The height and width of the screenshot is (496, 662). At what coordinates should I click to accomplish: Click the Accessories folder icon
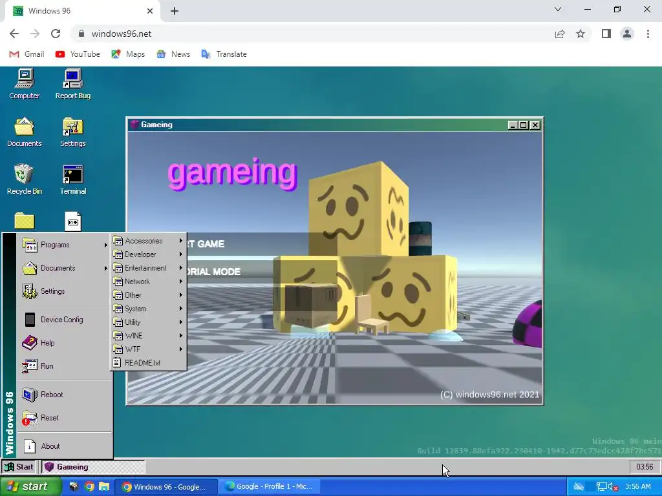pyautogui.click(x=118, y=241)
